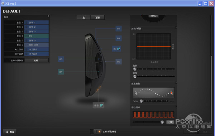Screen dimensions: 215x136
Task: Open the configurations list button
Action: [10, 132]
